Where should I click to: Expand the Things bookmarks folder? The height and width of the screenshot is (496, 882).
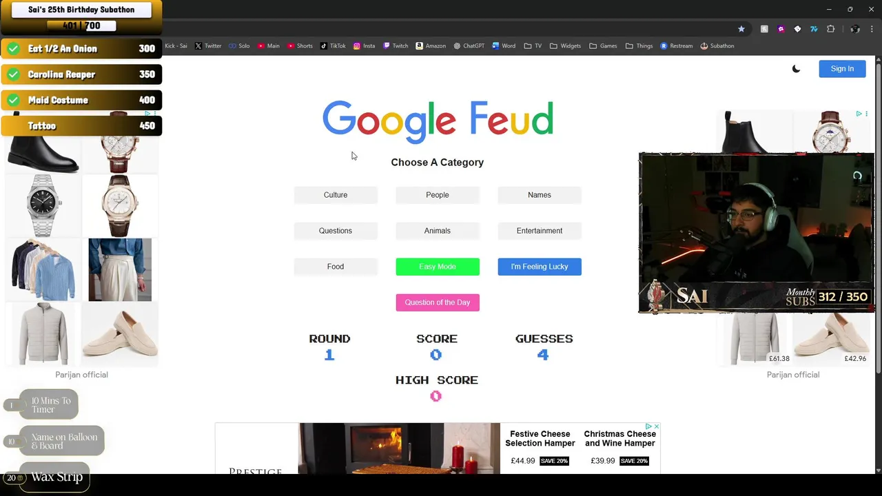(639, 46)
